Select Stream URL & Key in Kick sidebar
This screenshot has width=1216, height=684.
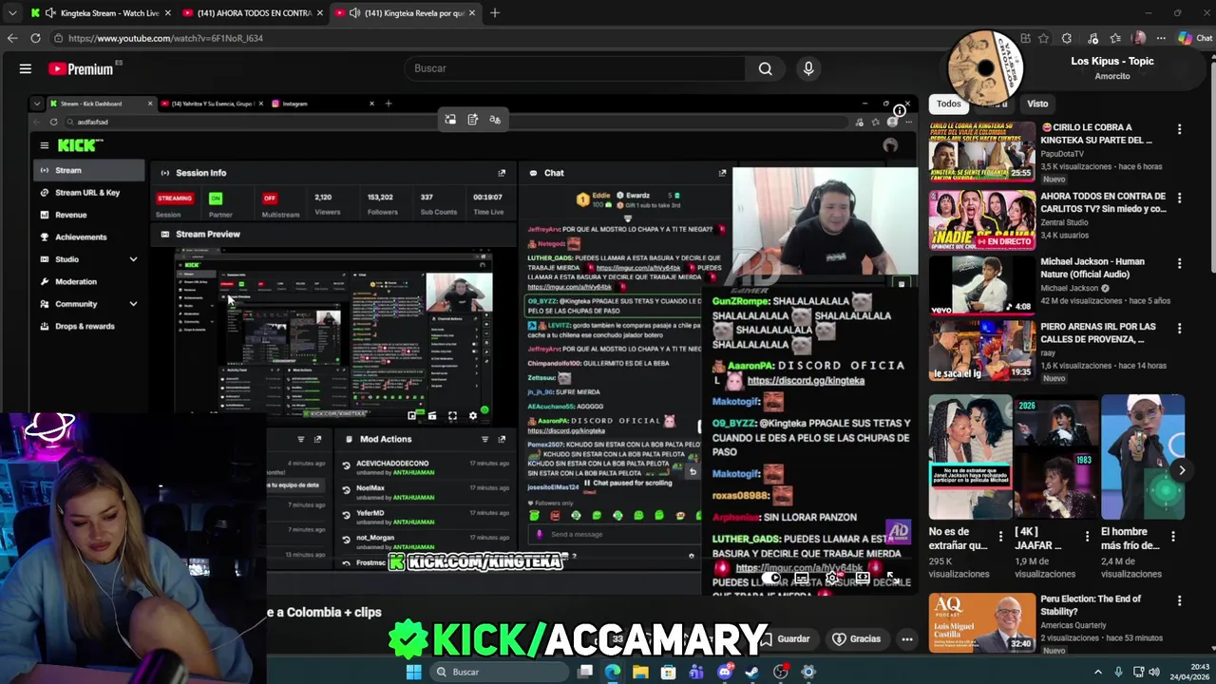[x=87, y=193]
